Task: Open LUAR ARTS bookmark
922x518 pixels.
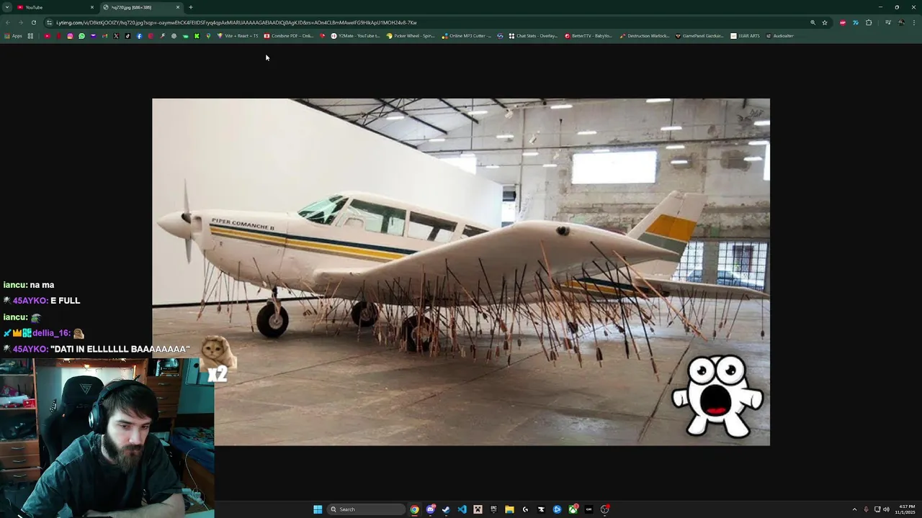Action: (x=746, y=36)
